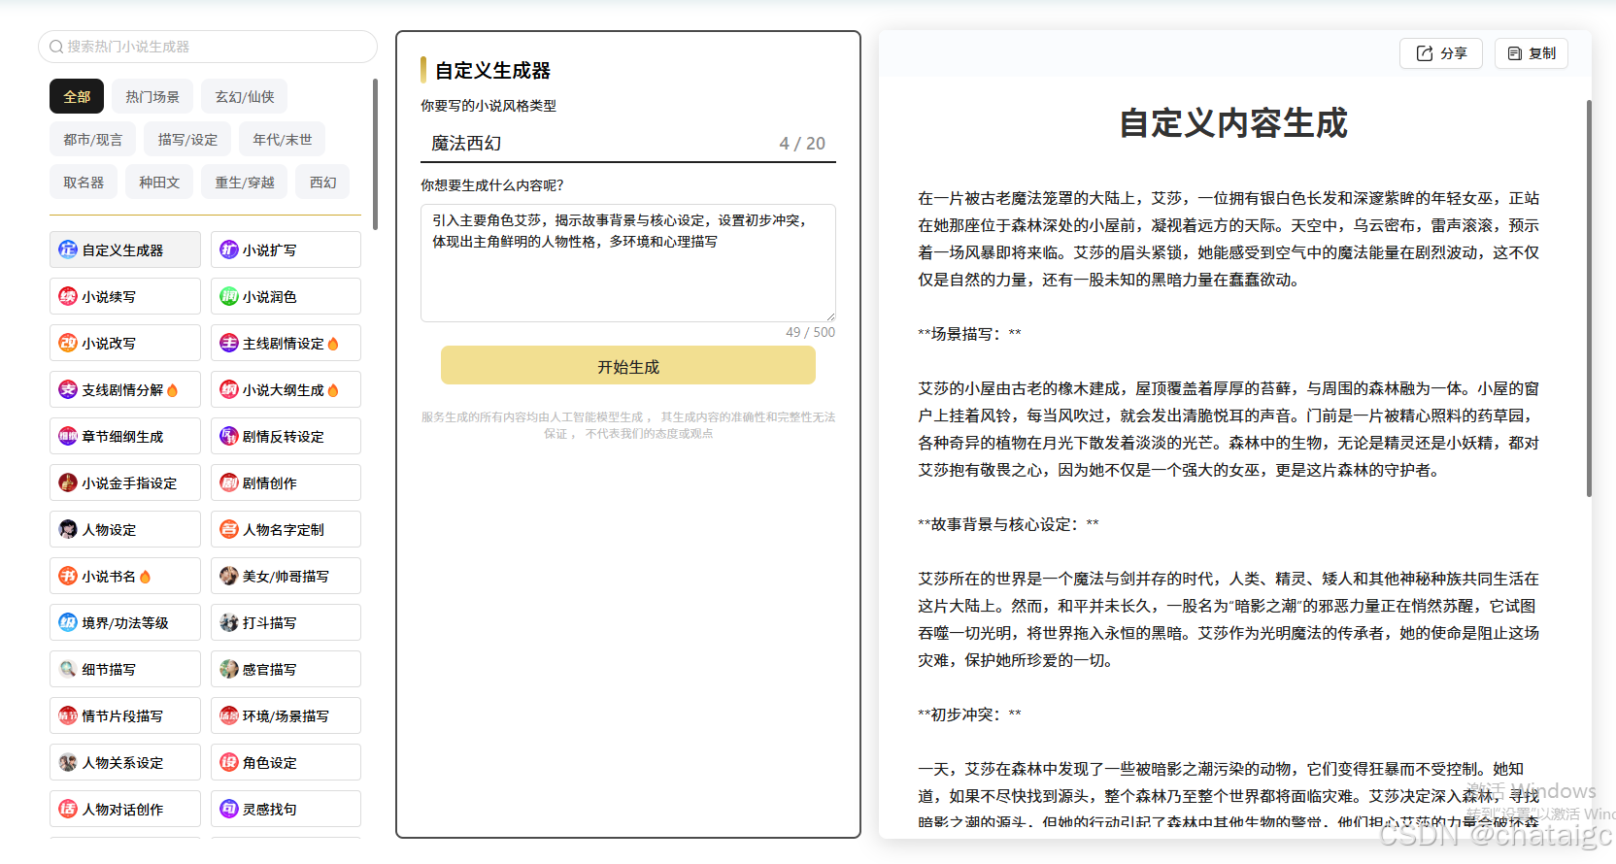1616x864 pixels.
Task: Click the 支线剧情分解 icon
Action: pyautogui.click(x=68, y=389)
